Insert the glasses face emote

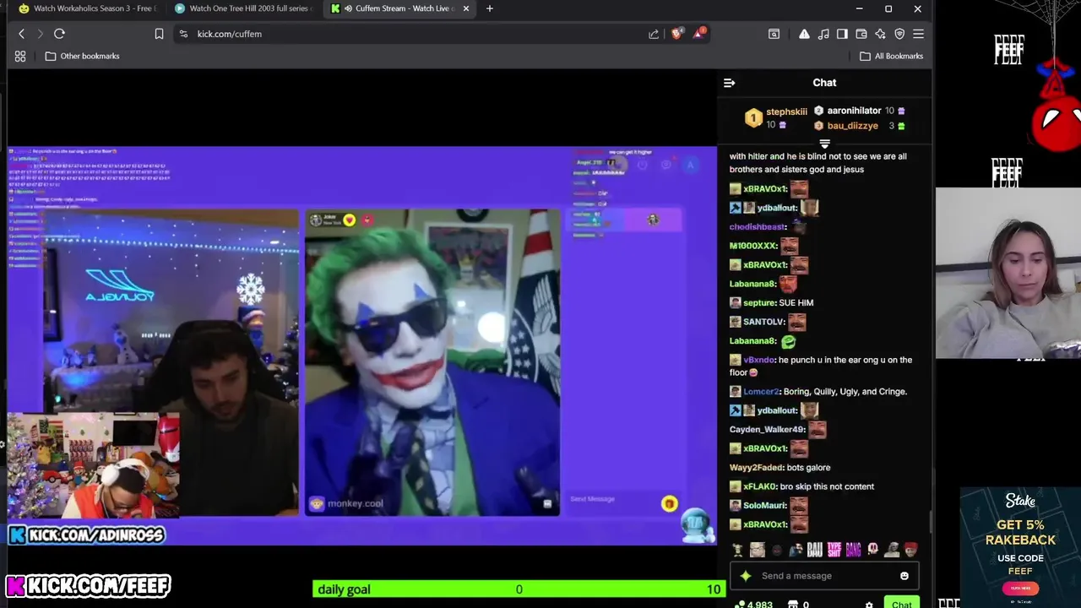tap(758, 550)
